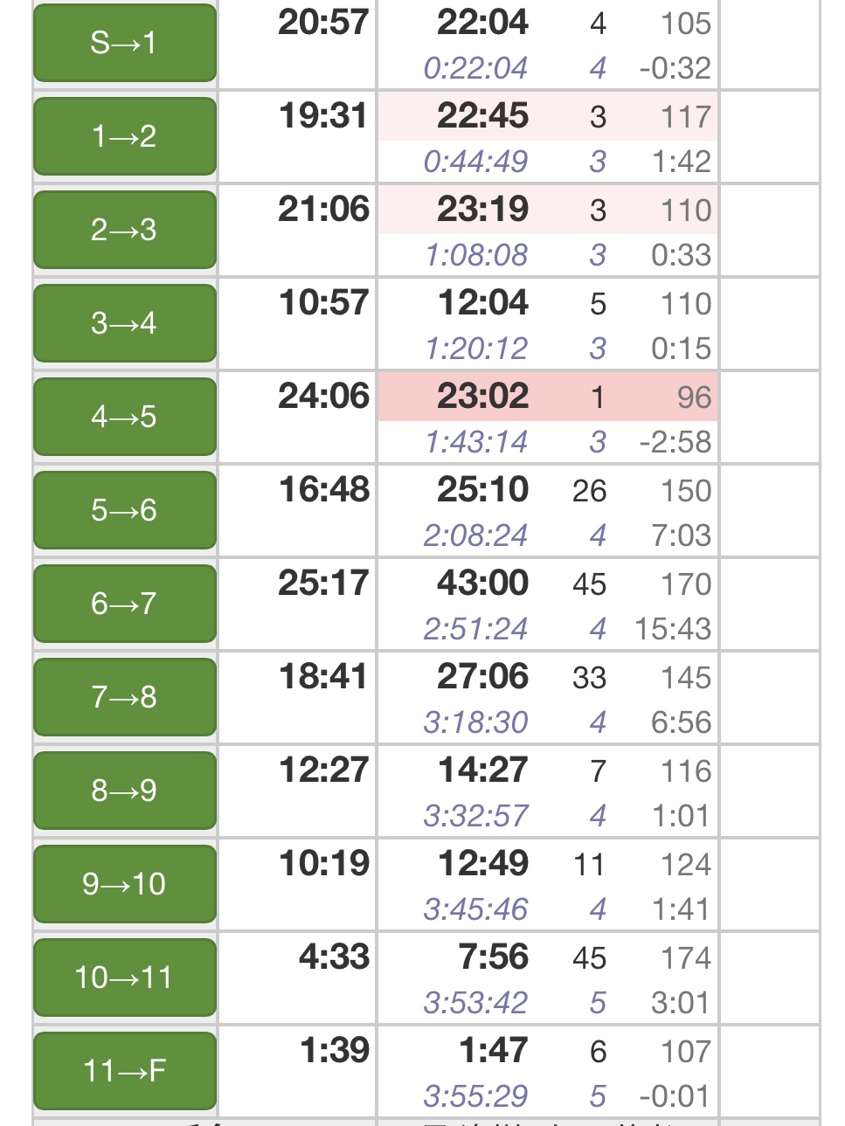This screenshot has height=1126, width=845.
Task: Open the 6→7 leg button
Action: click(124, 604)
